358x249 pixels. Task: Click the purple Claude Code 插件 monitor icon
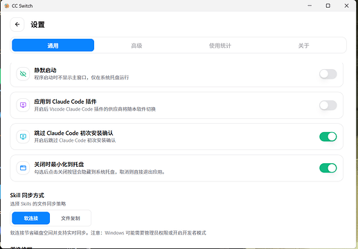23,105
